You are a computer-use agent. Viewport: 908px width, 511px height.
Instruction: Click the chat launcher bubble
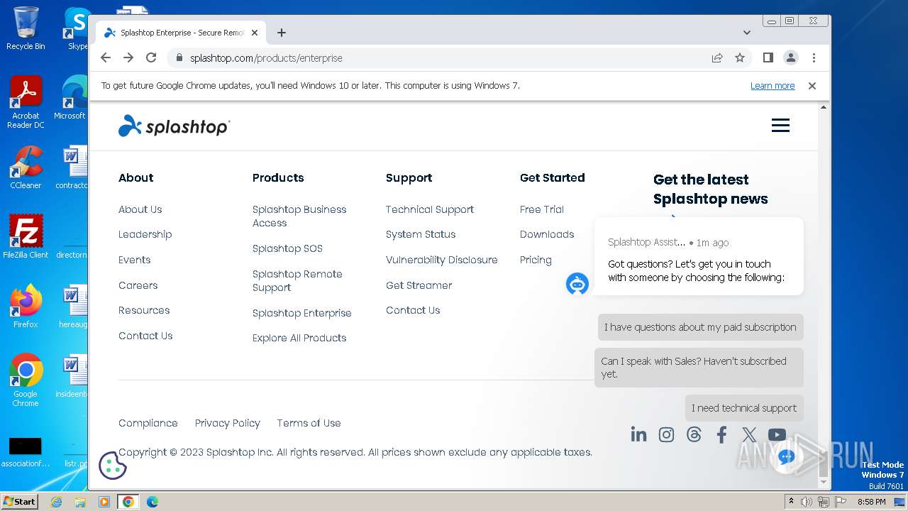pyautogui.click(x=786, y=458)
